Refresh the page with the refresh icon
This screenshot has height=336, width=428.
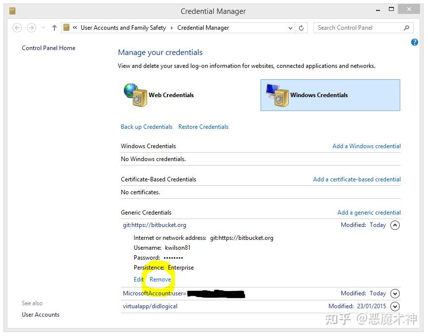pyautogui.click(x=301, y=28)
